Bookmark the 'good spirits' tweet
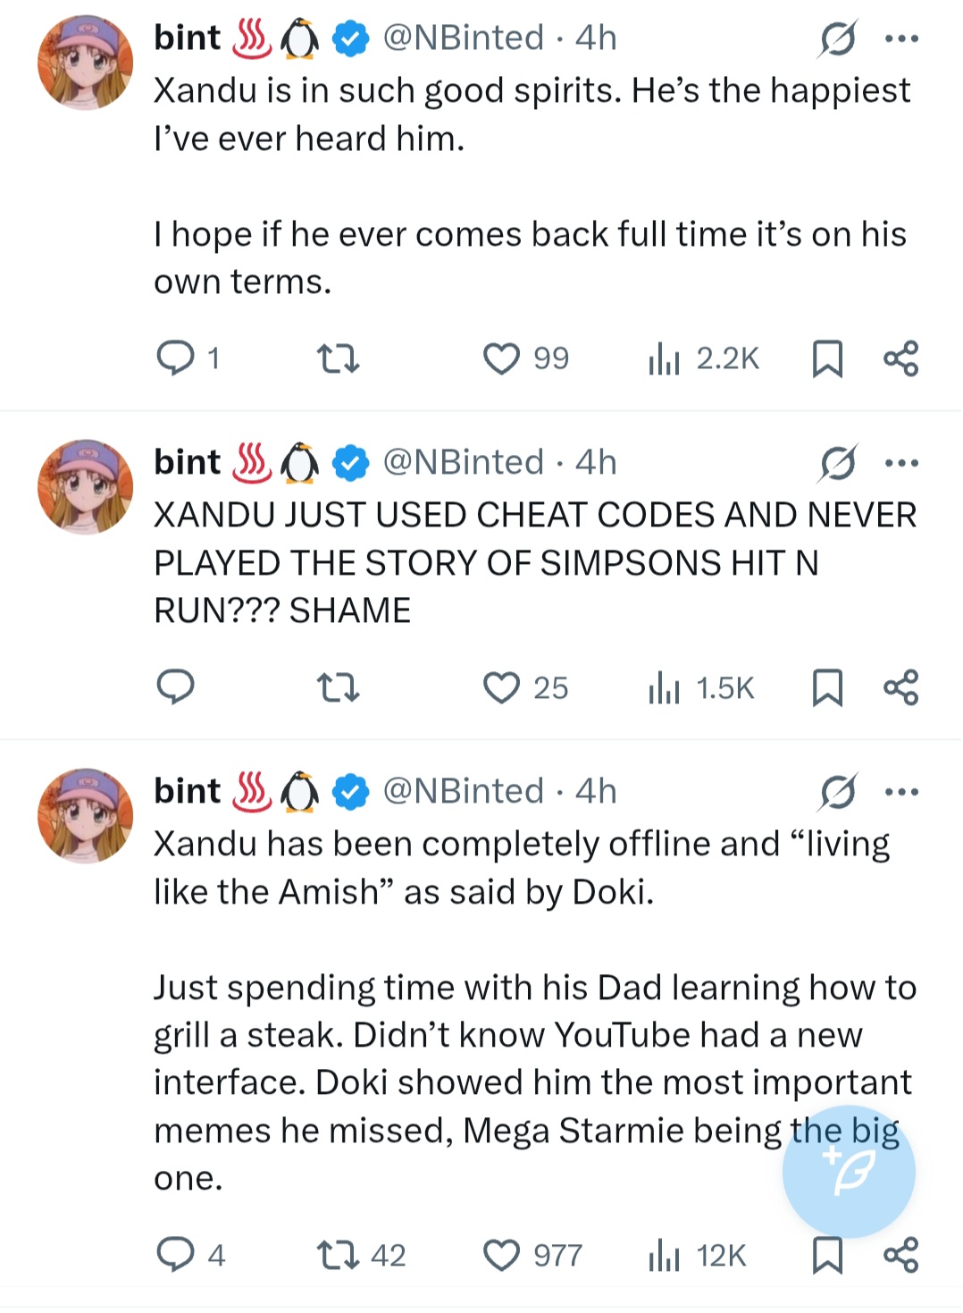This screenshot has width=963, height=1313. (827, 358)
